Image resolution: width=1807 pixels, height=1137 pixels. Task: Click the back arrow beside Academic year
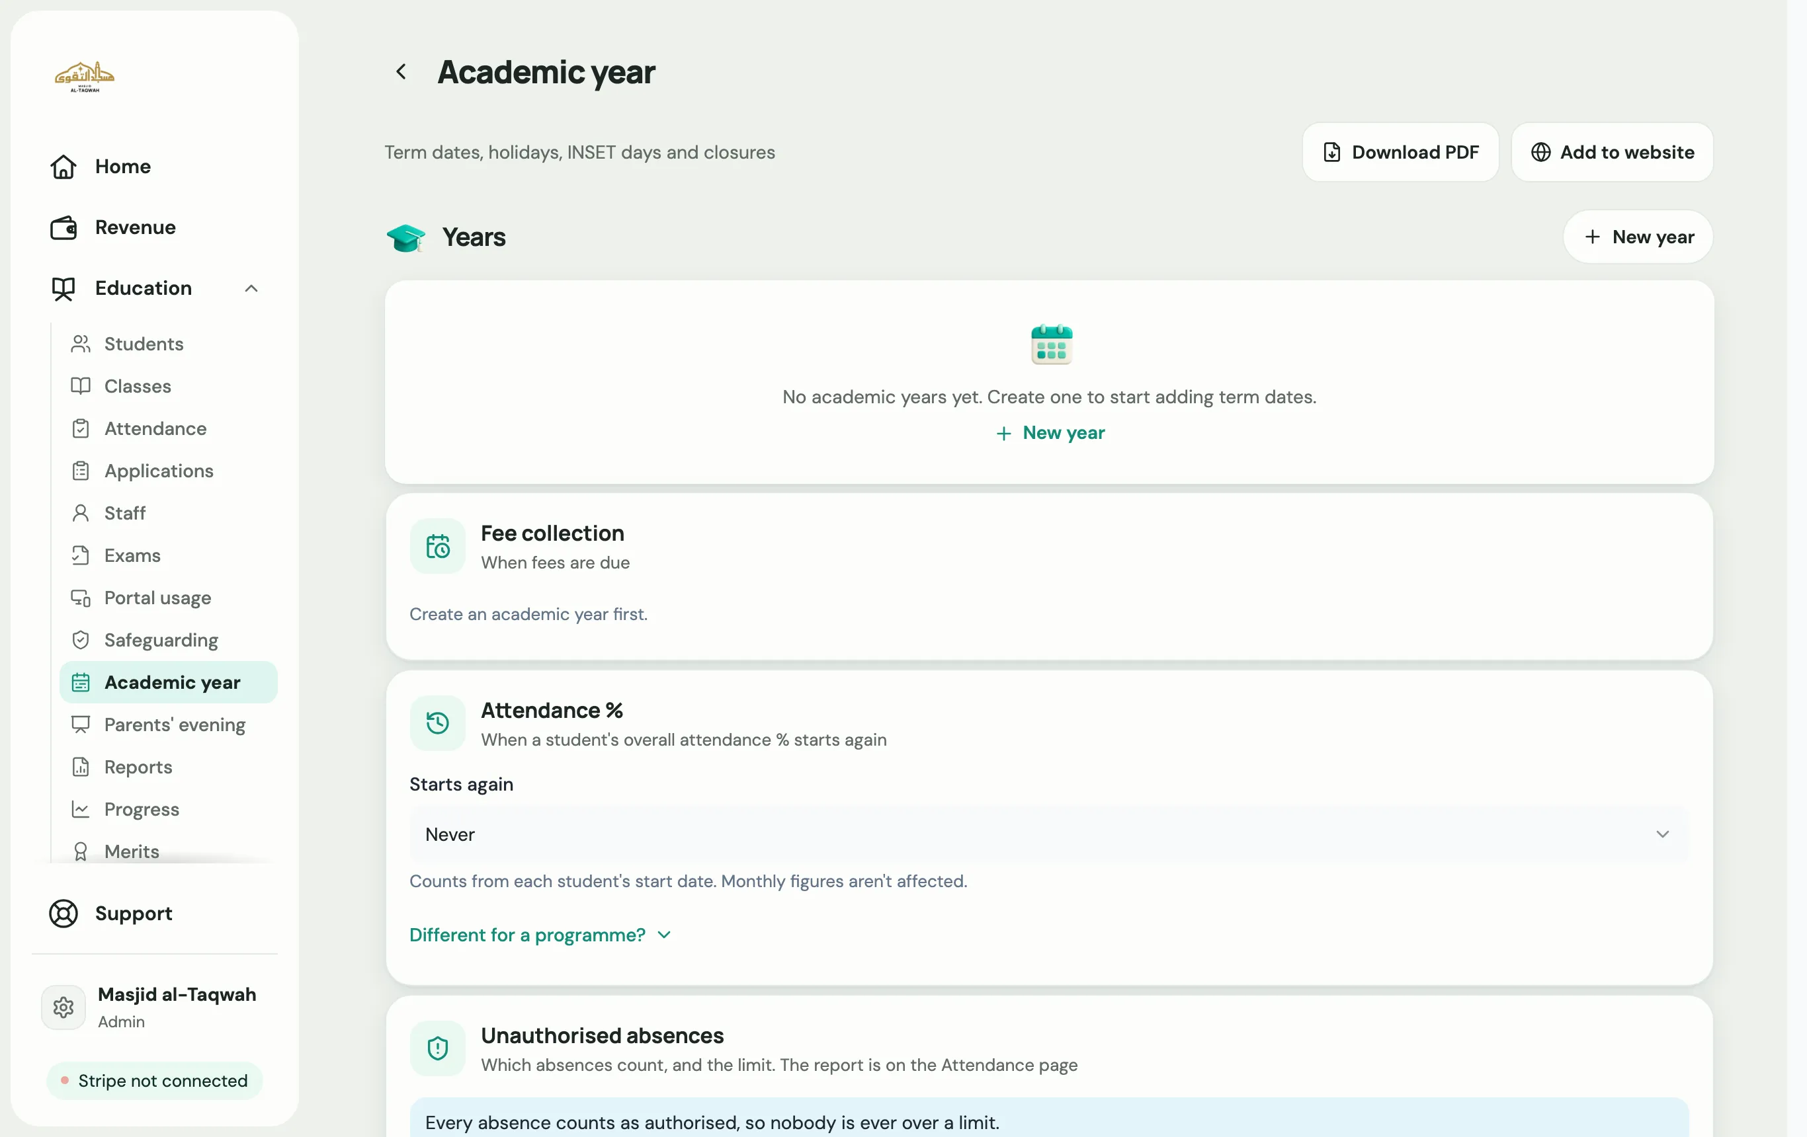point(401,71)
